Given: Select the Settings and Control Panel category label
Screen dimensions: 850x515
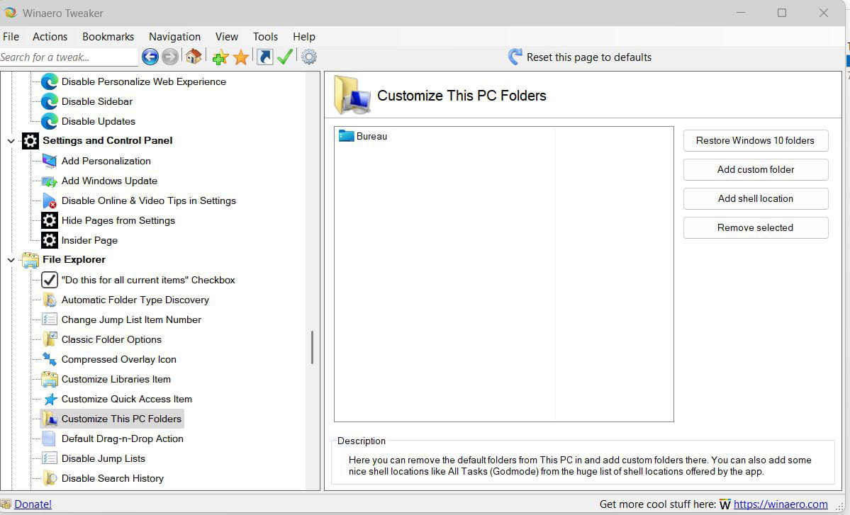Looking at the screenshot, I should pos(107,140).
